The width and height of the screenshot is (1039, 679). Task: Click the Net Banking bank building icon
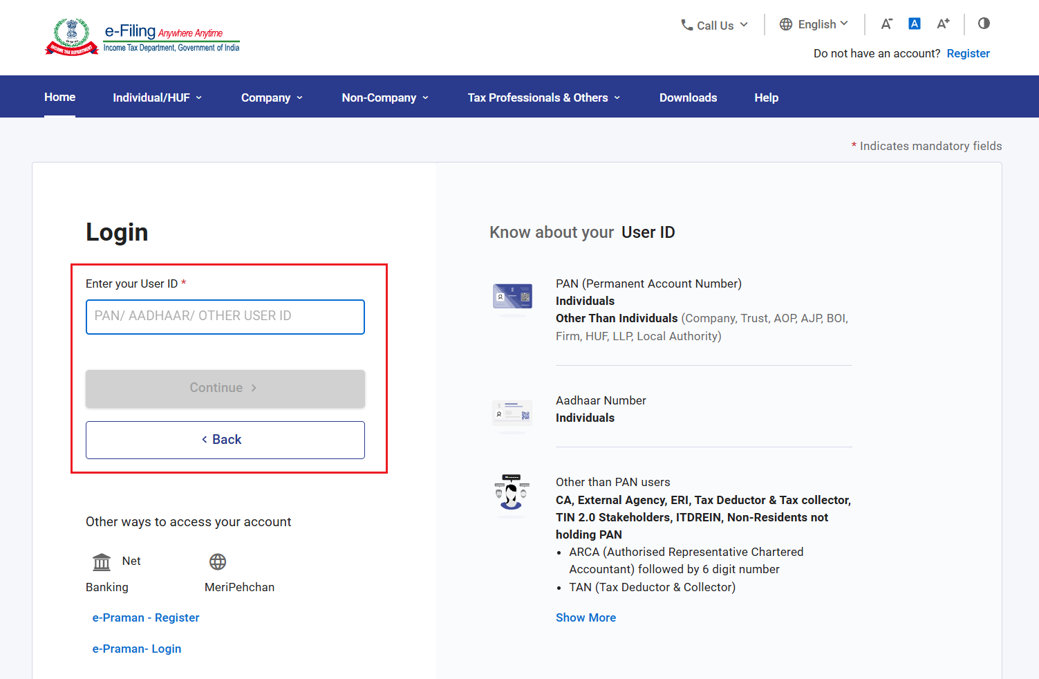[102, 562]
